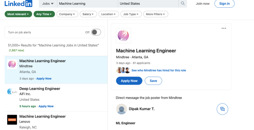Open Dipak Kumar T. profile avatar

click(121, 109)
